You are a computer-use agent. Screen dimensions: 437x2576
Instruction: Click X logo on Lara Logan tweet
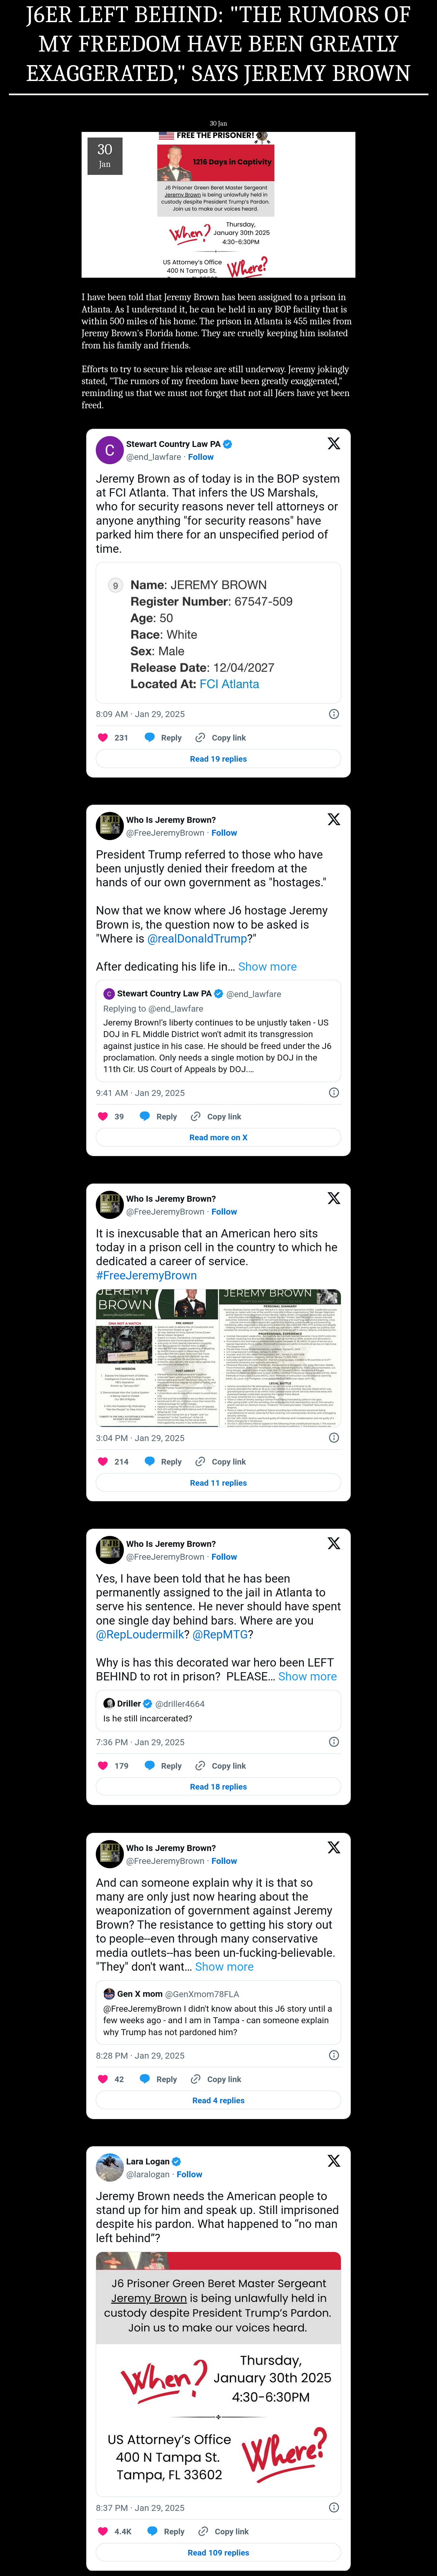click(x=334, y=2161)
